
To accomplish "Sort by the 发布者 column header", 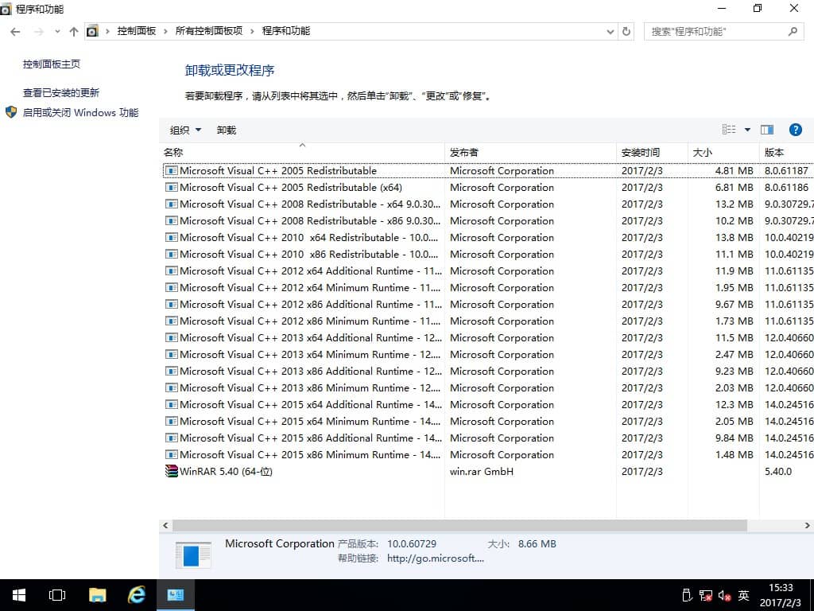I will pyautogui.click(x=530, y=152).
